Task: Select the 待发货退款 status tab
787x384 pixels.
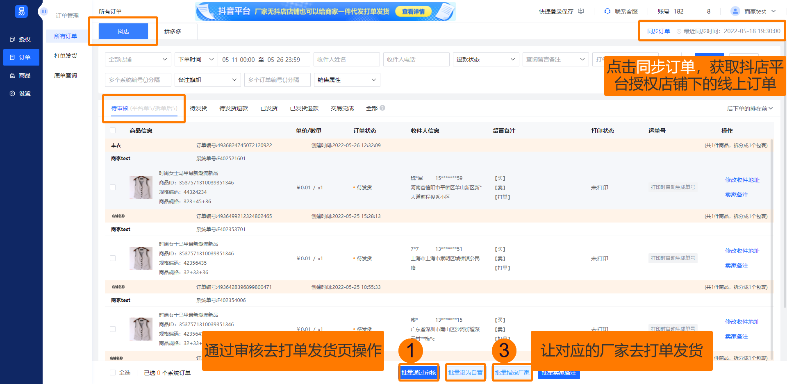Action: (234, 108)
